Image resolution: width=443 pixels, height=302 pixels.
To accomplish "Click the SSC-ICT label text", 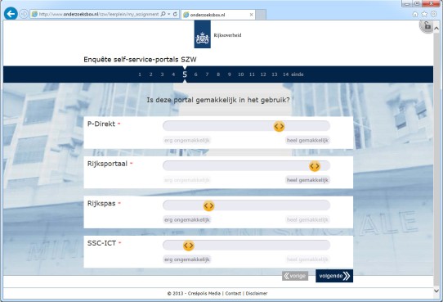I will tap(101, 243).
